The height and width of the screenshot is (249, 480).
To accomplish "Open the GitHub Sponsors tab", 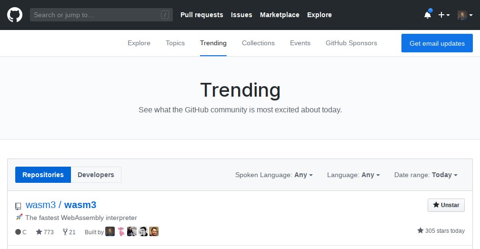I will (x=351, y=43).
